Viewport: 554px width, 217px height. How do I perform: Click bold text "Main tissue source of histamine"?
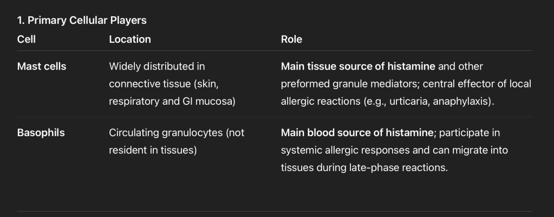(x=358, y=66)
